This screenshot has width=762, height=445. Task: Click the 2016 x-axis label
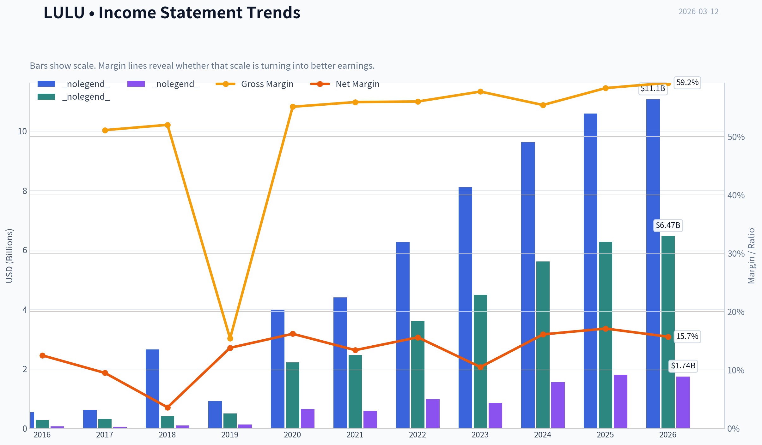42,435
